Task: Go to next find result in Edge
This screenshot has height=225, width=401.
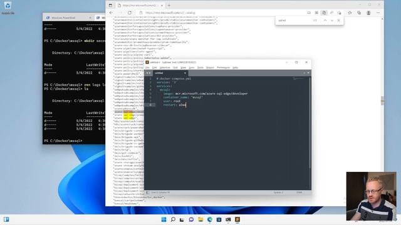Action: [x=332, y=21]
